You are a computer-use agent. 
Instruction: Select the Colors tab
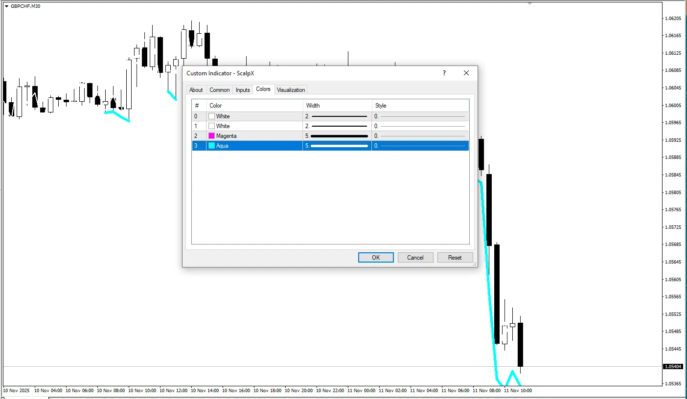click(263, 89)
